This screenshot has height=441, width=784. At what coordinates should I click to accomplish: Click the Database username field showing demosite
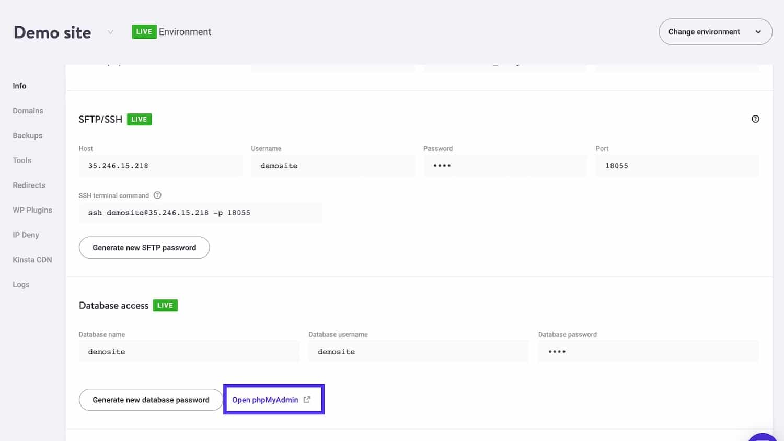tap(418, 351)
